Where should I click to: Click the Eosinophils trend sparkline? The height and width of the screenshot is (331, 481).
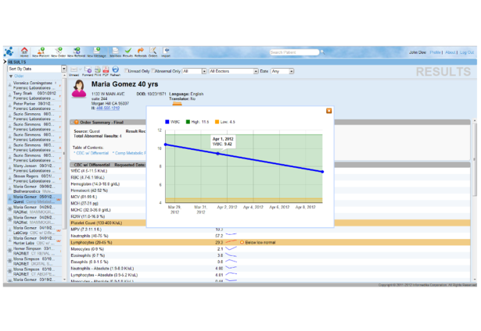click(x=232, y=255)
